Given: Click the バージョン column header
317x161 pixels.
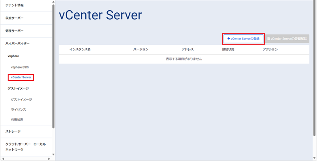Looking at the screenshot, I should pyautogui.click(x=141, y=50).
